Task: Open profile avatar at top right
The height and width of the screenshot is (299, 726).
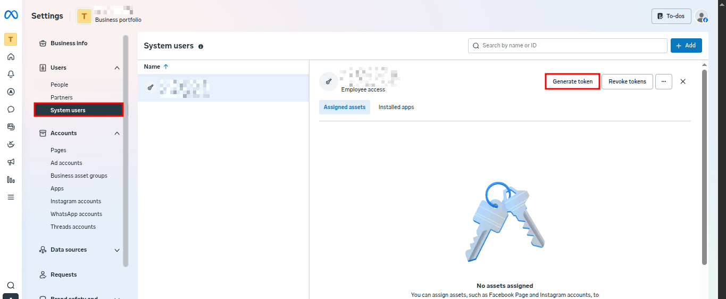Action: pos(702,16)
